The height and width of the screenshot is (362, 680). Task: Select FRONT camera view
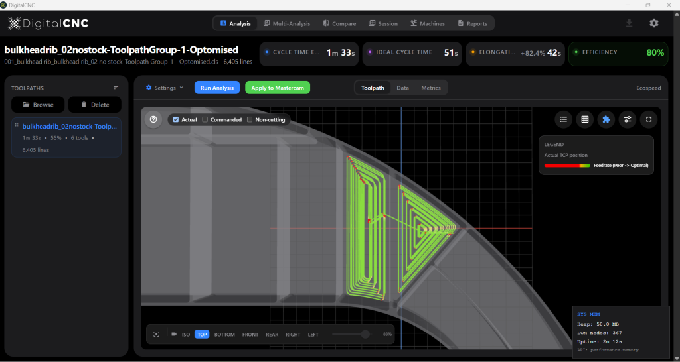click(x=250, y=334)
